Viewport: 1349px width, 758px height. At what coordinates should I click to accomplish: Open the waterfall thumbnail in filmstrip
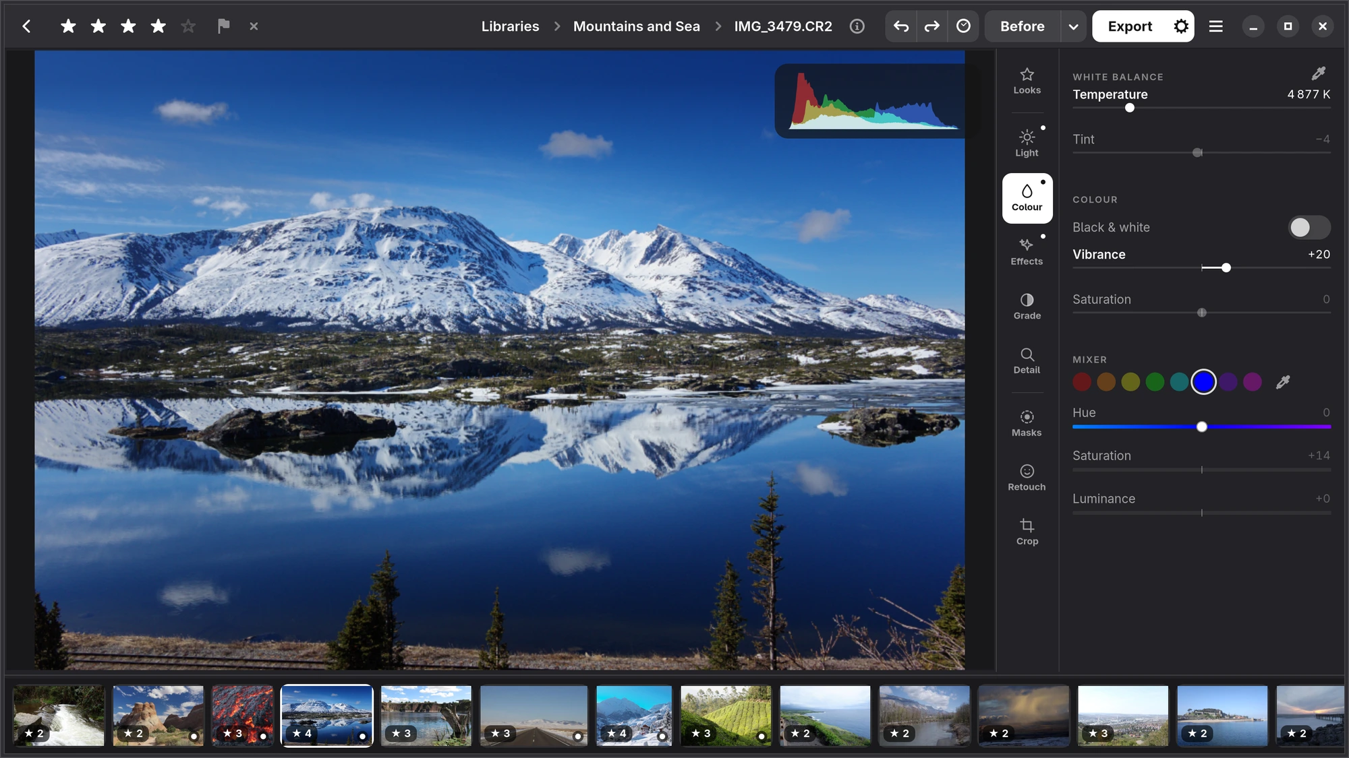click(59, 716)
